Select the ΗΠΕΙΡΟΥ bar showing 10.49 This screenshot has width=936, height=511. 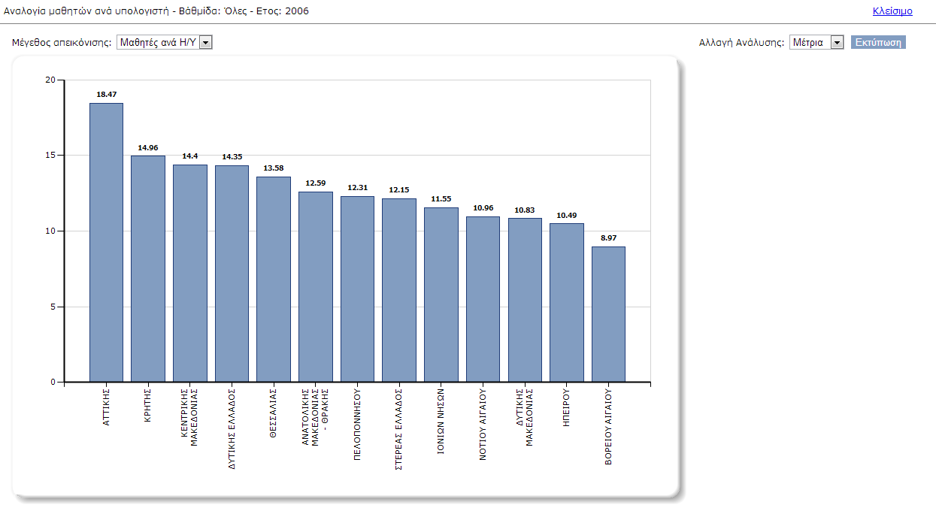(x=567, y=301)
